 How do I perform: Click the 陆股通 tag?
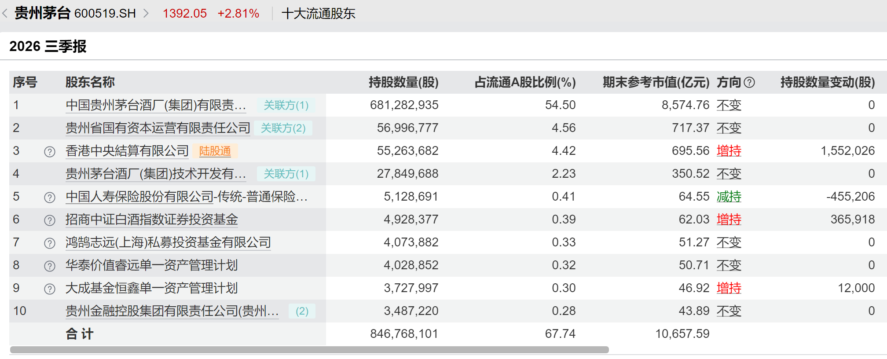(x=215, y=151)
